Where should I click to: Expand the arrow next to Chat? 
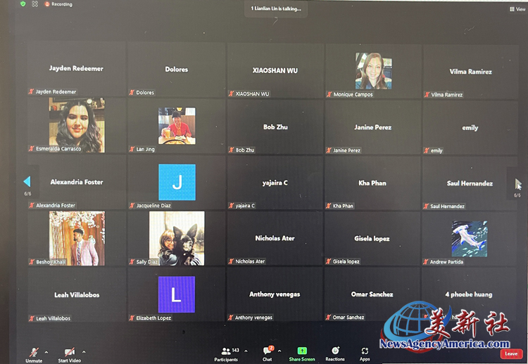click(x=279, y=351)
